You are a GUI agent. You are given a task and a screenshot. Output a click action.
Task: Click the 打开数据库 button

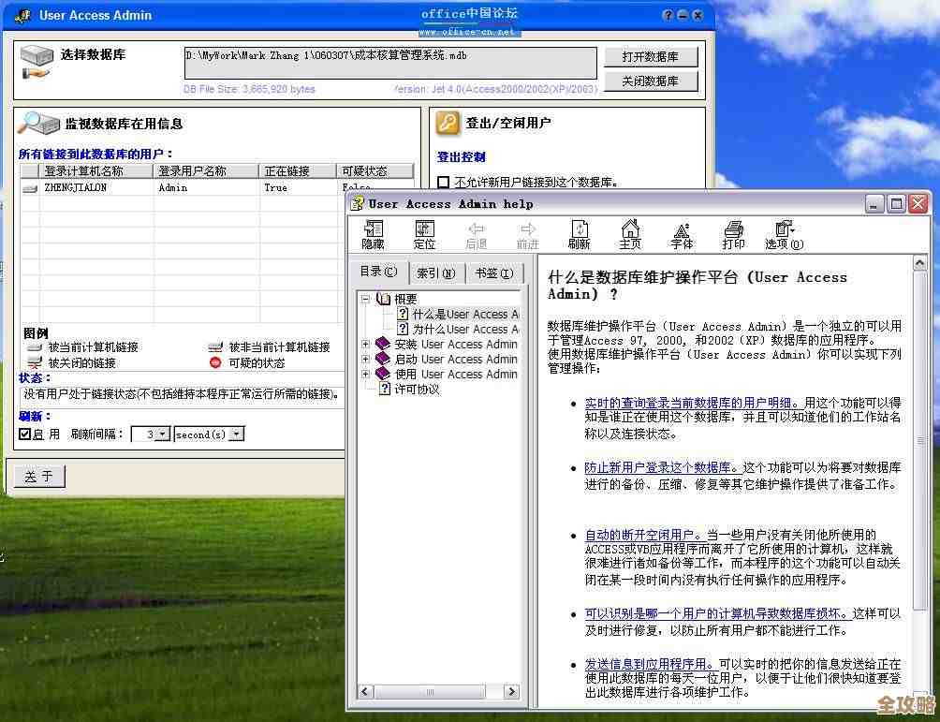pos(651,55)
